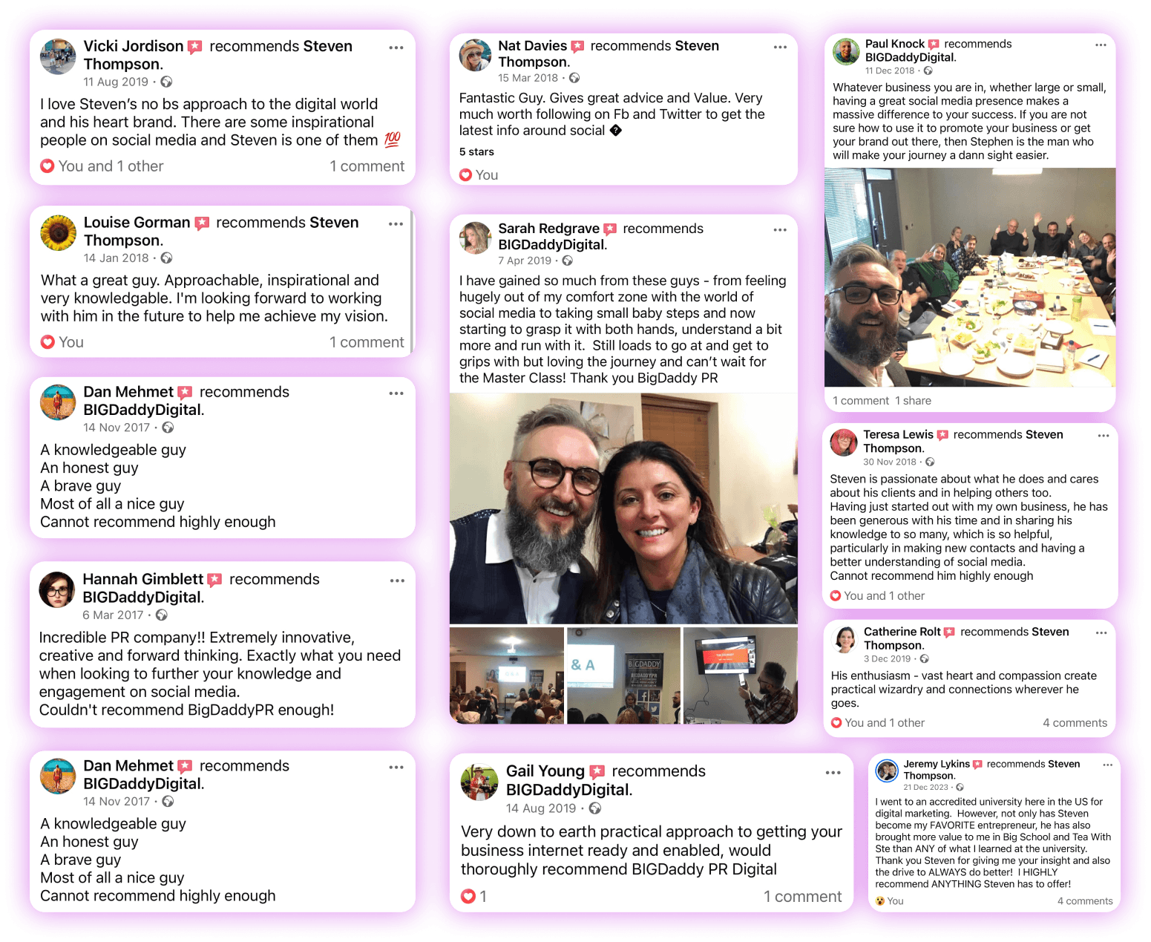Click heart reaction icon on Gail Young's review
Viewport: 1151px width, 942px height.
click(468, 897)
